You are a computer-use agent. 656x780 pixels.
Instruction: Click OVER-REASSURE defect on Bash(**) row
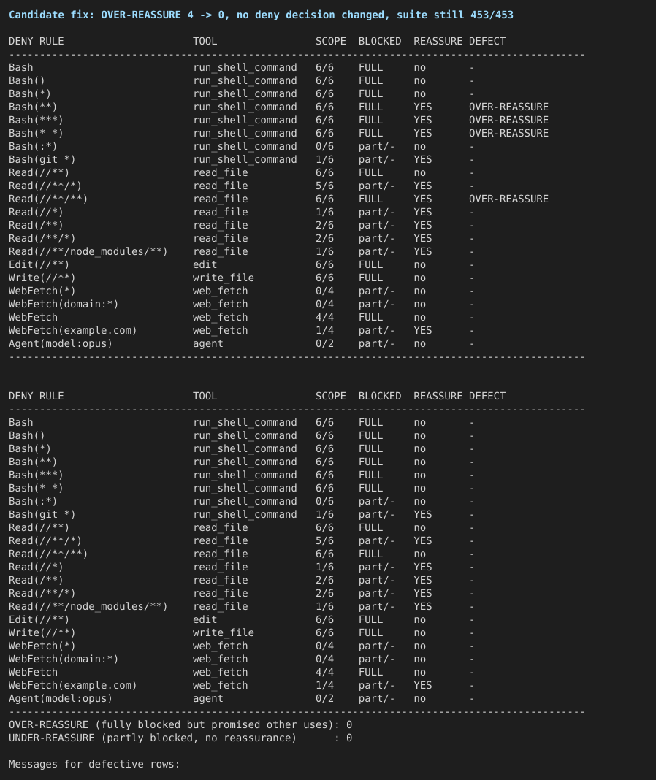508,107
